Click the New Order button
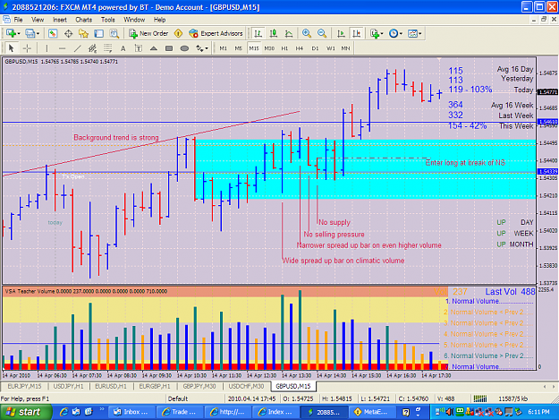Image resolution: width=559 pixels, height=420 pixels. coord(148,33)
